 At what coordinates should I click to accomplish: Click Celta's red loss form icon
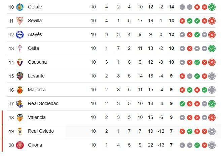pos(189,48)
